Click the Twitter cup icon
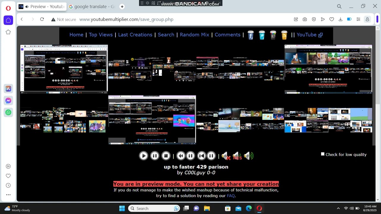Viewport: 381px width, 214px height. tap(262, 35)
